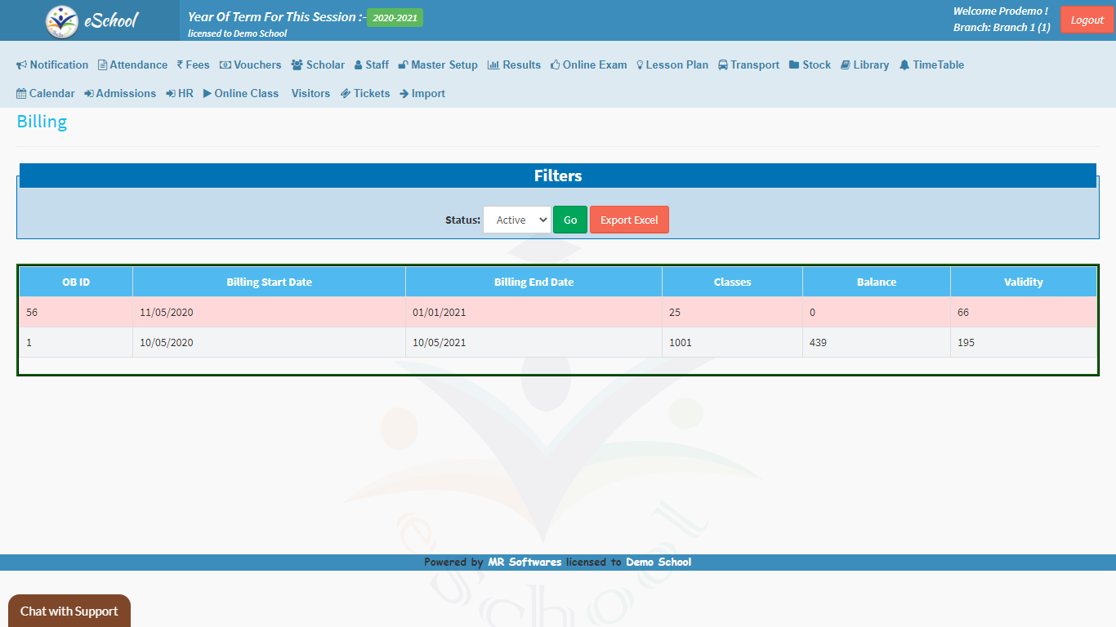The width and height of the screenshot is (1116, 627).
Task: Click the Lesson Plan lightbulb icon
Action: (640, 65)
